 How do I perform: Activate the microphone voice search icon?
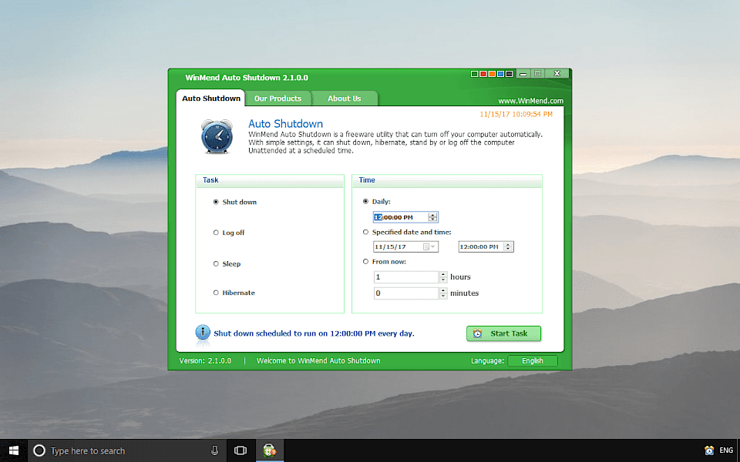tap(214, 450)
